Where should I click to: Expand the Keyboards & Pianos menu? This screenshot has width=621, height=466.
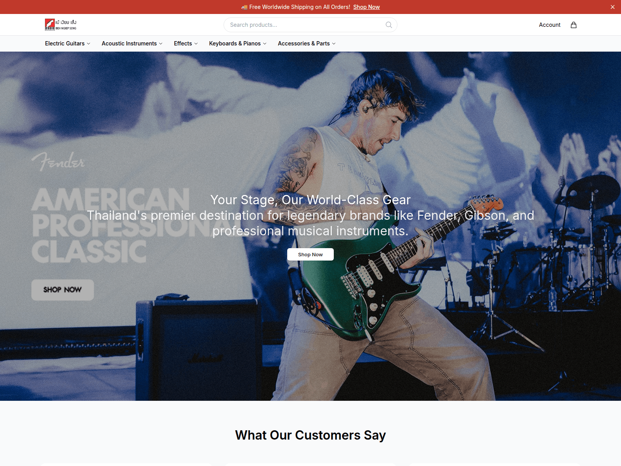pos(238,43)
